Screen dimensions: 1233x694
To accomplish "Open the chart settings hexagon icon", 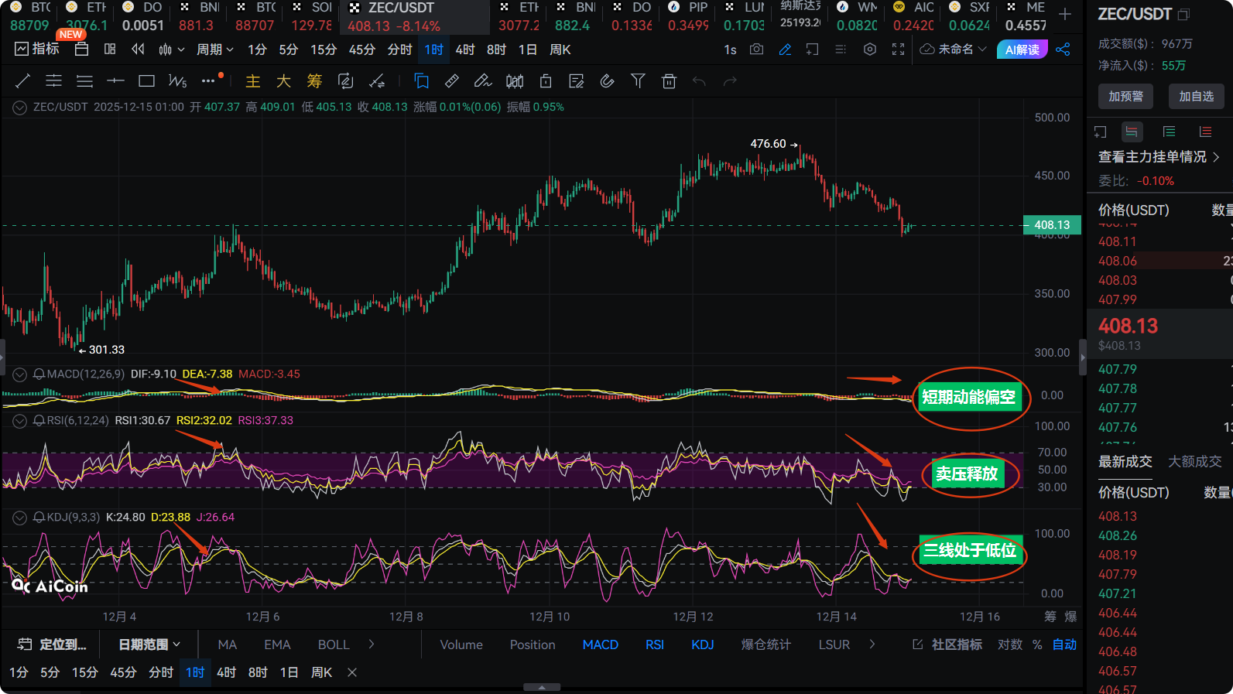I will click(x=870, y=50).
